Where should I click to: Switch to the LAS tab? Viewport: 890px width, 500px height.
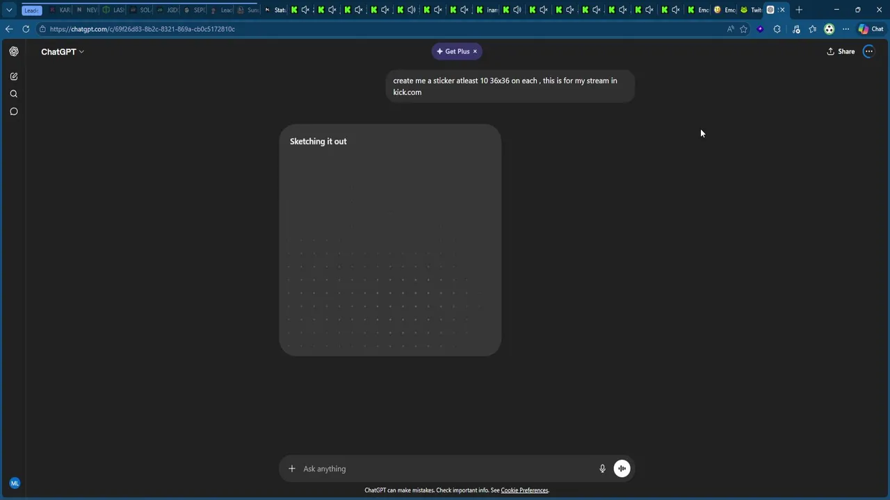coord(113,10)
